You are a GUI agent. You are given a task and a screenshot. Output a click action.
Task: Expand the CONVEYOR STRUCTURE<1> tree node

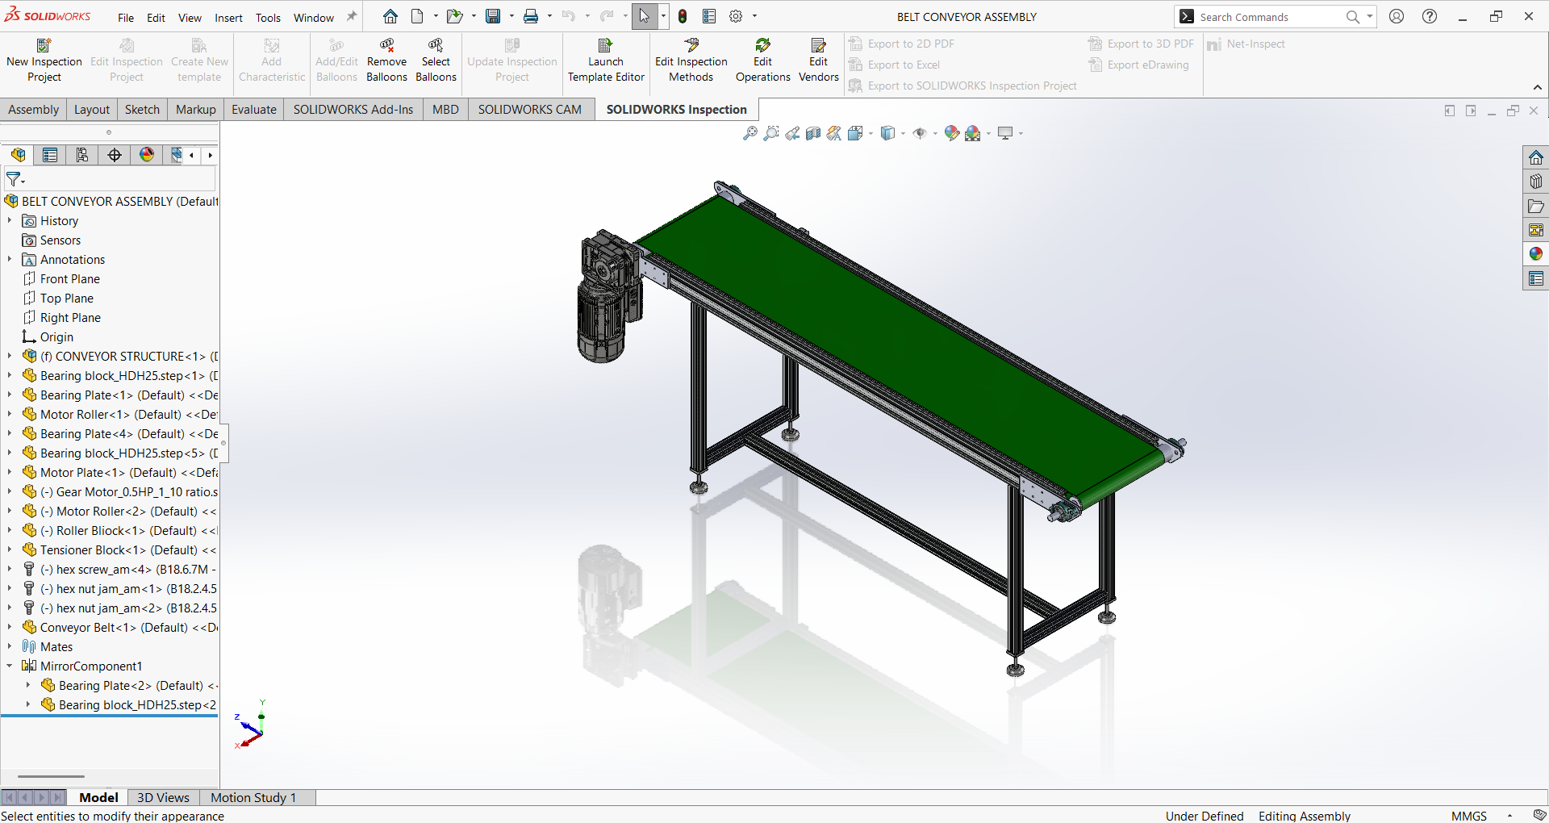pyautogui.click(x=10, y=356)
